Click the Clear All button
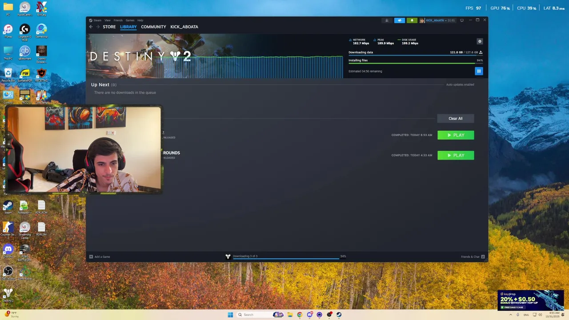The height and width of the screenshot is (320, 569). (455, 119)
